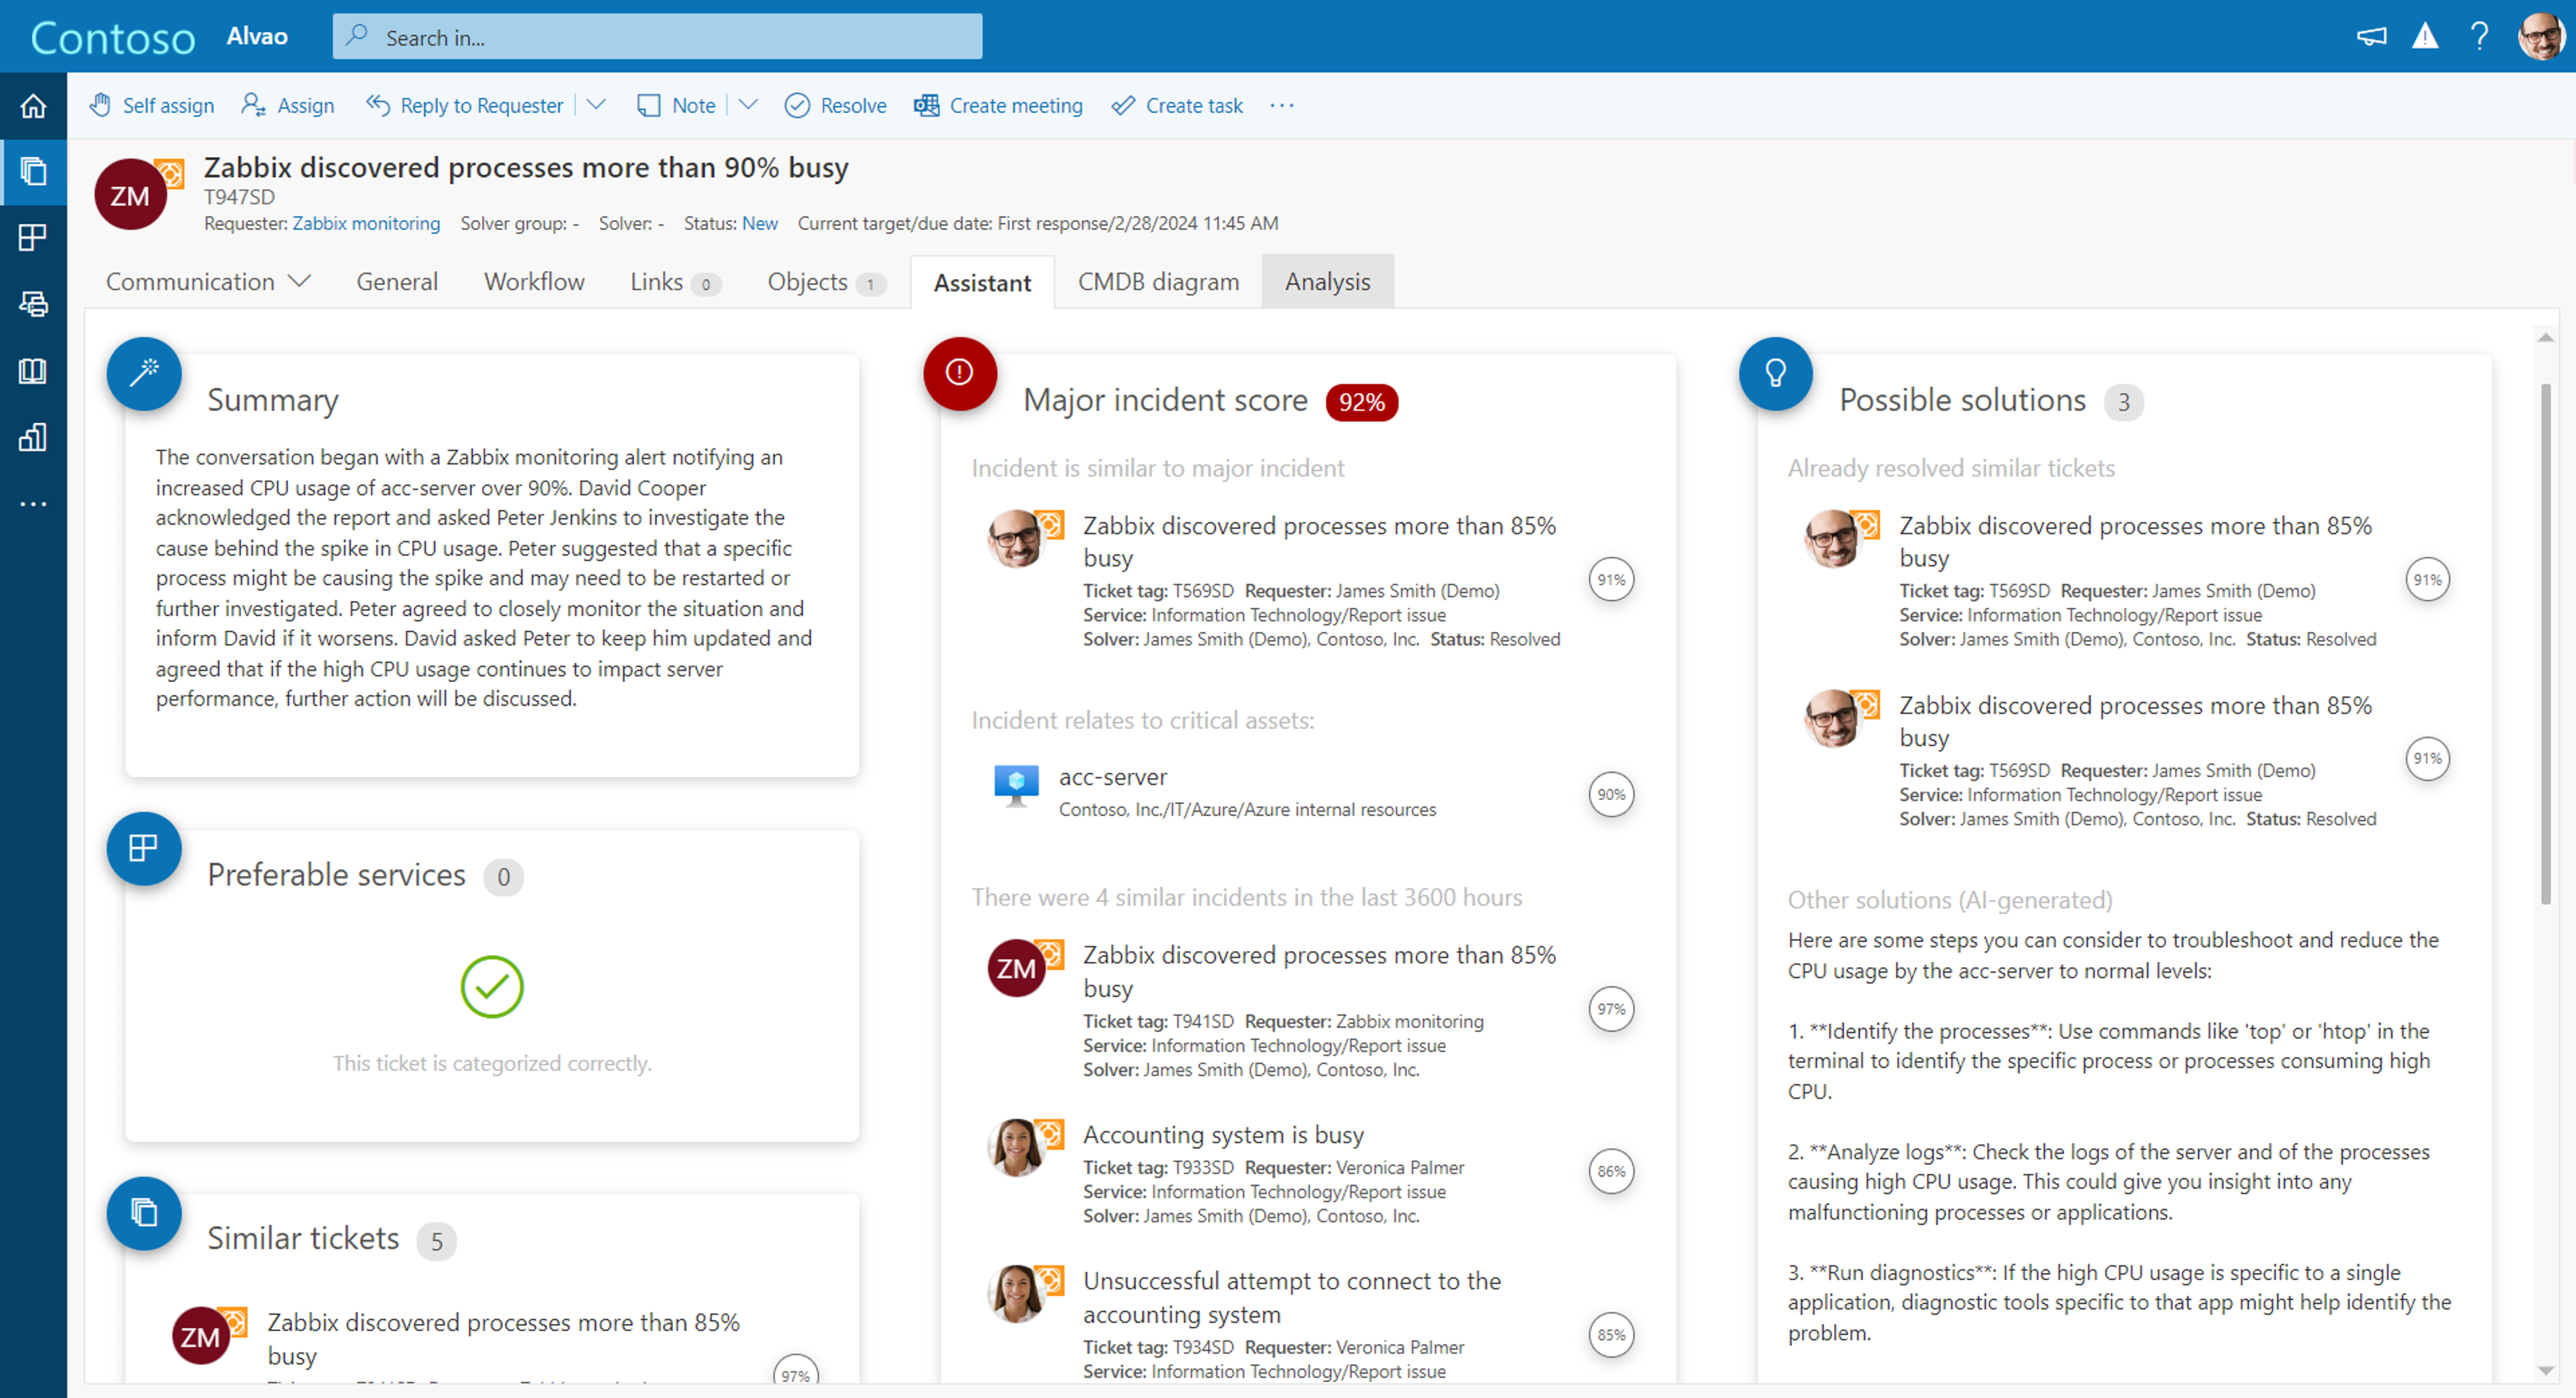Image resolution: width=2576 pixels, height=1398 pixels.
Task: Click the Resolve checkmark button
Action: [835, 105]
